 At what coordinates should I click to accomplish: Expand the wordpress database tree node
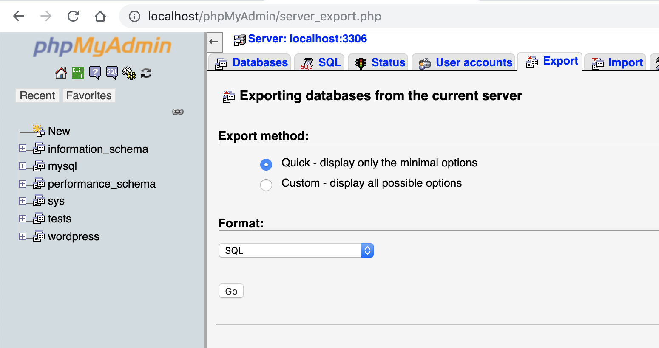(x=23, y=236)
